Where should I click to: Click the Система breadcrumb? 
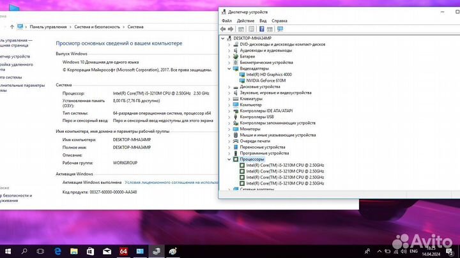pos(135,27)
